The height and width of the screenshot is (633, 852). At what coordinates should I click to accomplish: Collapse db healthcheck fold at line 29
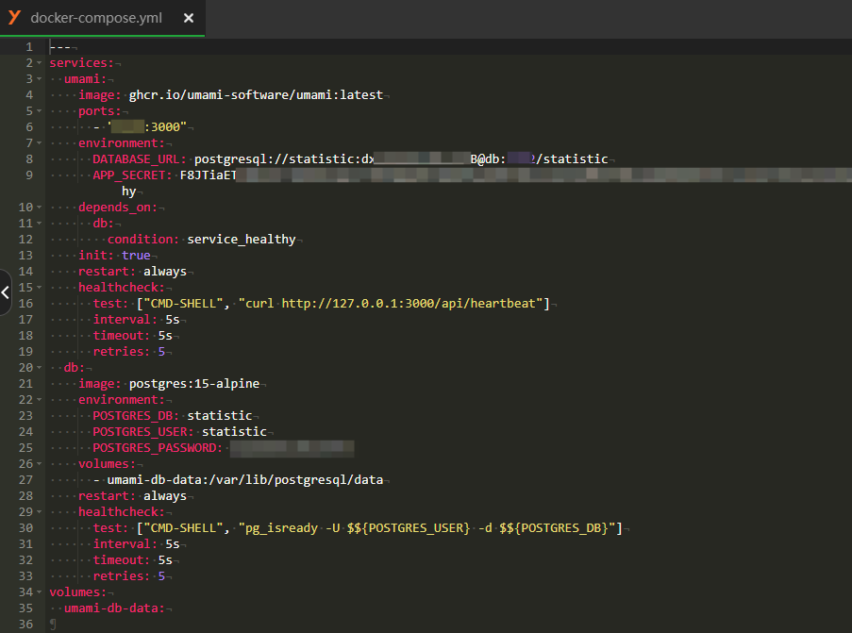point(39,512)
